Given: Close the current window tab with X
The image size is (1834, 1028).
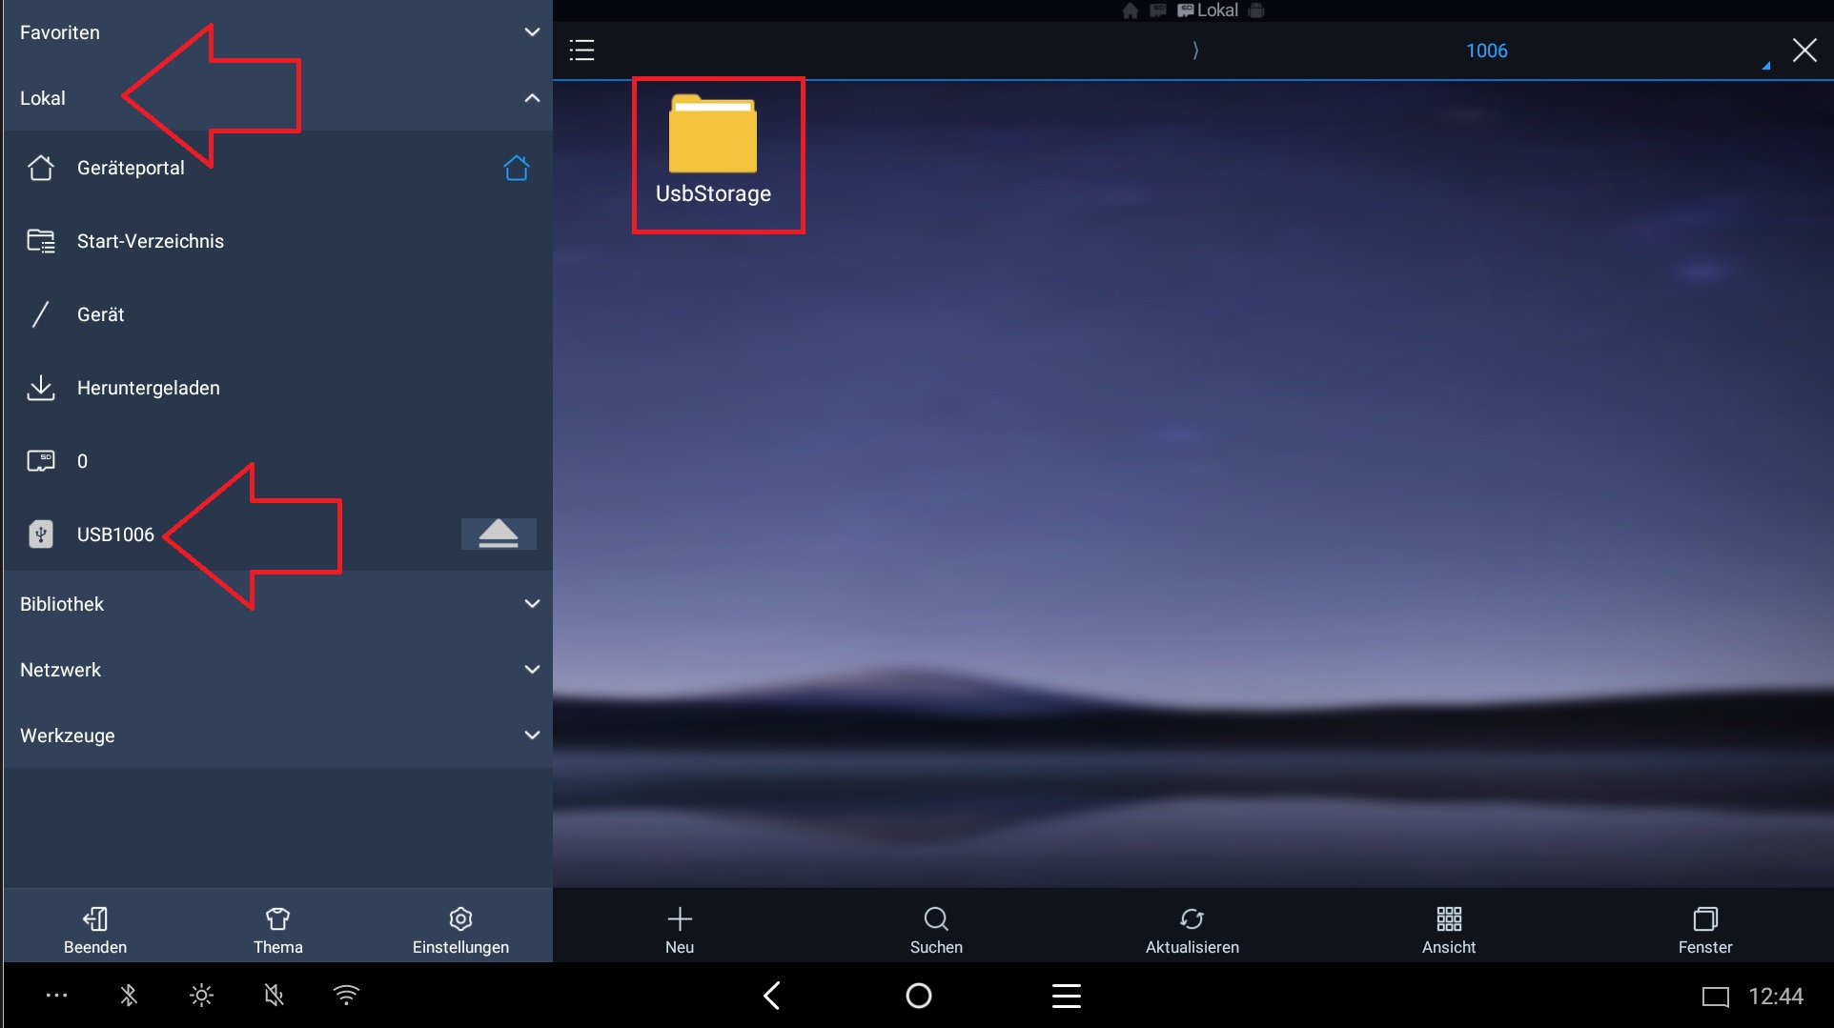Looking at the screenshot, I should (1804, 50).
